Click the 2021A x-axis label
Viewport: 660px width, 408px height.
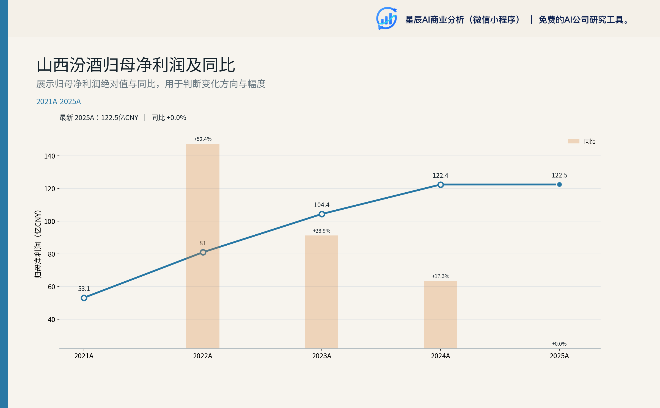(84, 356)
